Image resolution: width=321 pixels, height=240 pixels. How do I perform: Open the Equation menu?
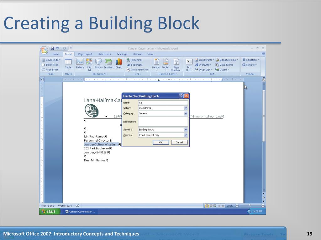click(251, 60)
